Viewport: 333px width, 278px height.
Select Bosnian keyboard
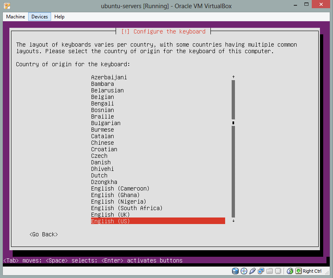click(103, 110)
